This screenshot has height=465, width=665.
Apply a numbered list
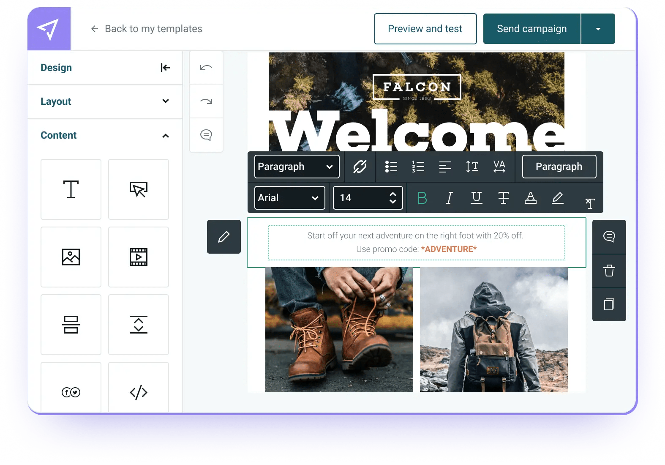[418, 167]
